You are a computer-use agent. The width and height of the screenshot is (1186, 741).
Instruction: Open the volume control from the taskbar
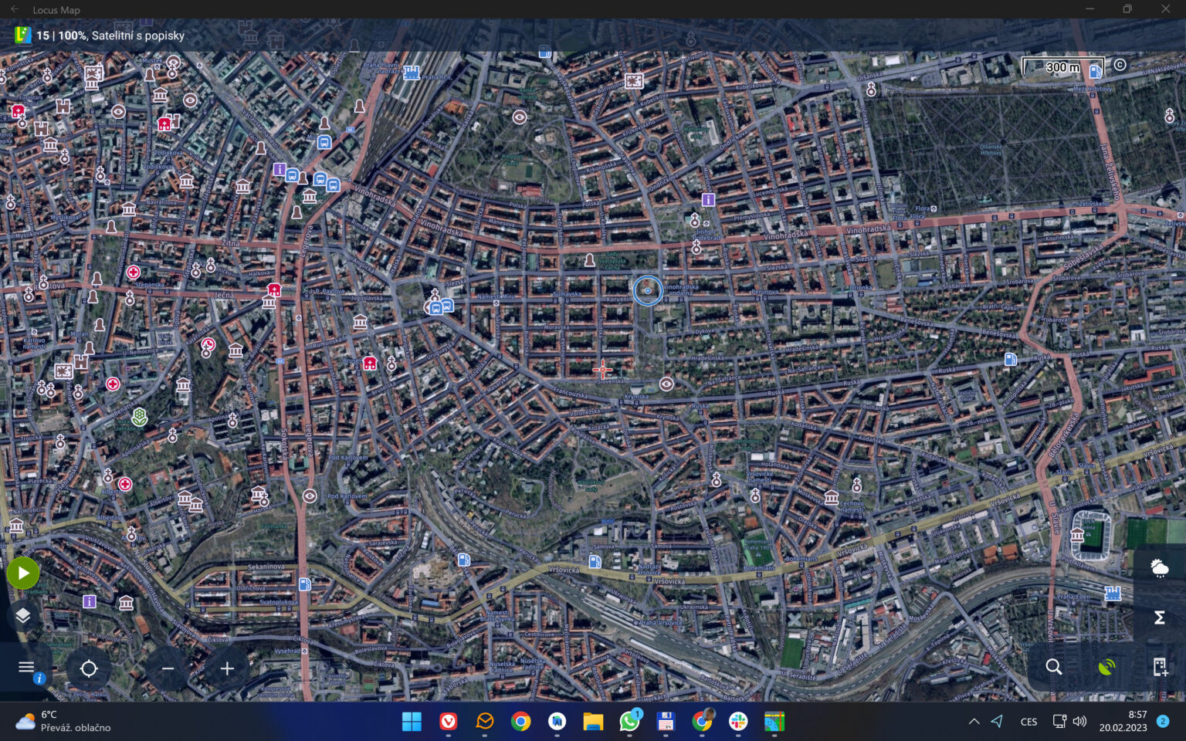pos(1079,722)
